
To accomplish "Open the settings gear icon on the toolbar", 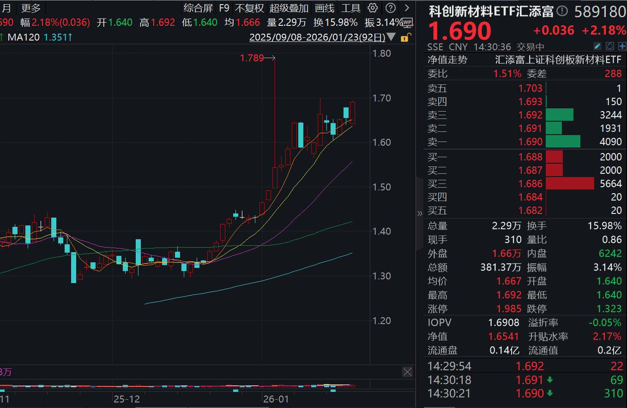I will coord(372,8).
